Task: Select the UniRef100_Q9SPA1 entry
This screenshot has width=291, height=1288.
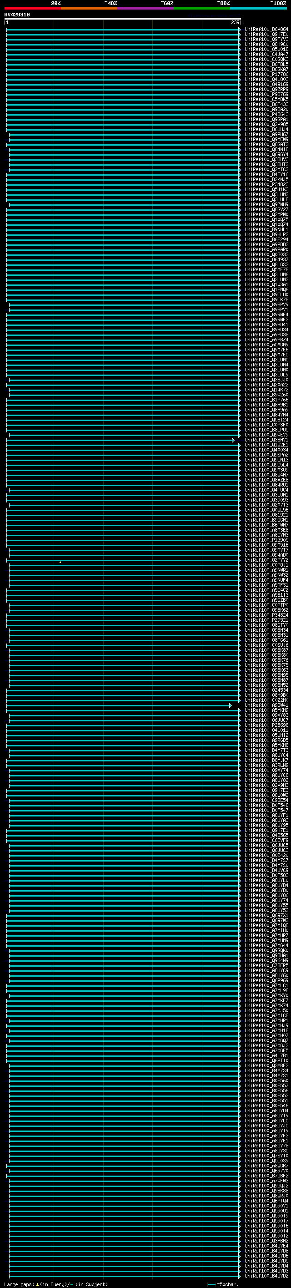Action: [266, 120]
